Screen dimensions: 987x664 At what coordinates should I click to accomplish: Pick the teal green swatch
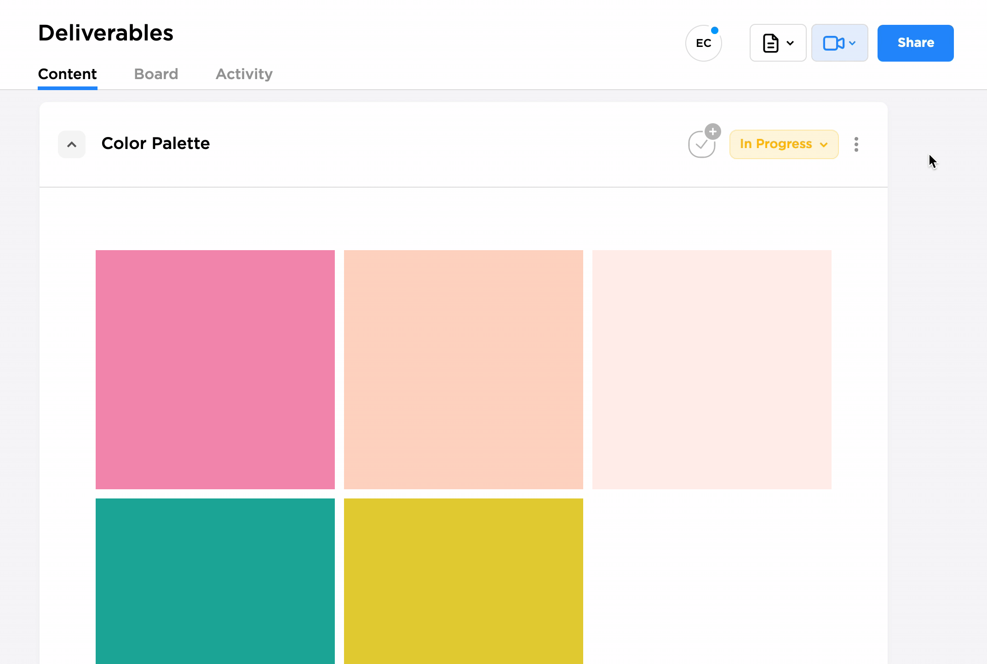point(215,581)
